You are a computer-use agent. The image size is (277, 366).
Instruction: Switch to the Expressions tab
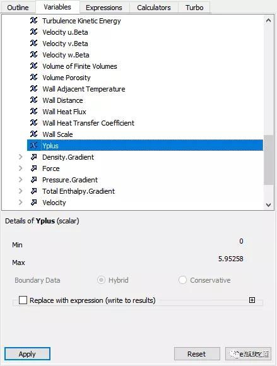(x=104, y=8)
